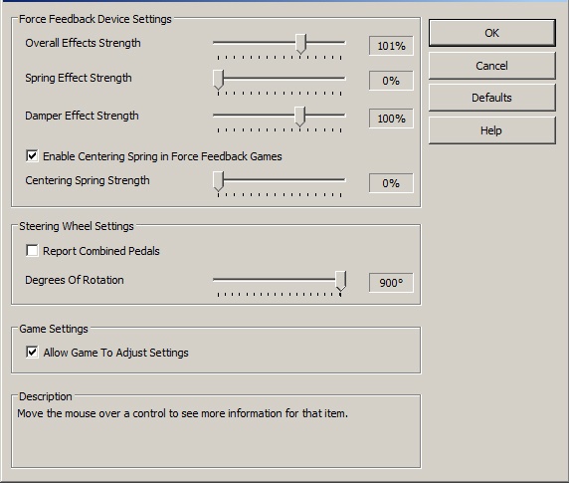
Task: Click the Allow Game To Adjust Settings label
Action: [x=115, y=353]
